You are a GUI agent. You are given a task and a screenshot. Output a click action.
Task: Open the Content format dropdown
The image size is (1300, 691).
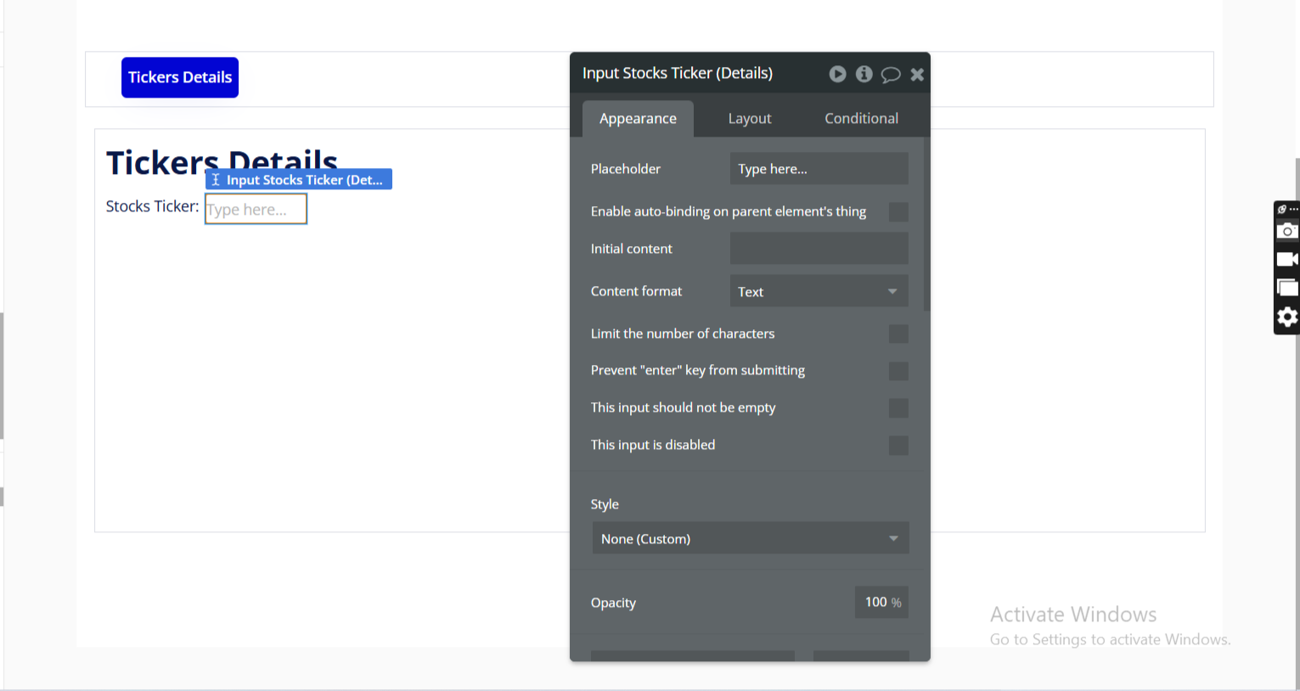(819, 291)
